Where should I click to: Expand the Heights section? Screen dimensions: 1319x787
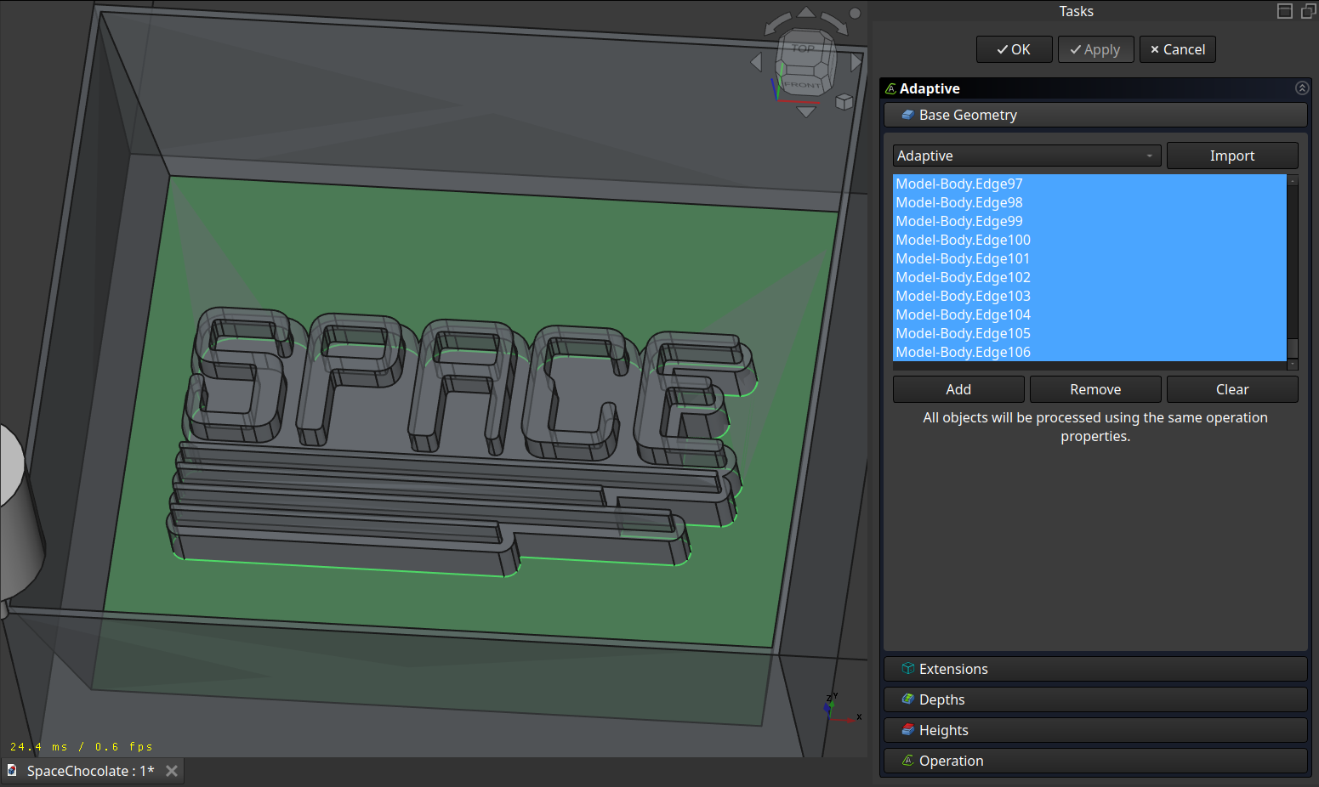(x=1095, y=730)
